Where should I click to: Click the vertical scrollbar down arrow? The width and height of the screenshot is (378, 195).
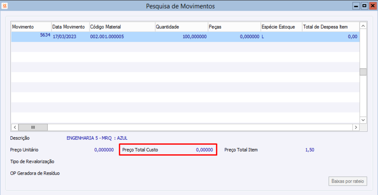tap(363, 120)
